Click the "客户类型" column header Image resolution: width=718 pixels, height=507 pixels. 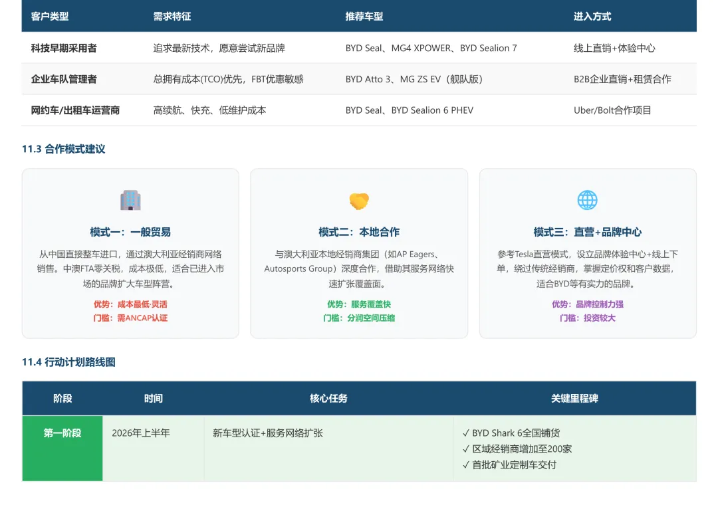[x=50, y=16]
